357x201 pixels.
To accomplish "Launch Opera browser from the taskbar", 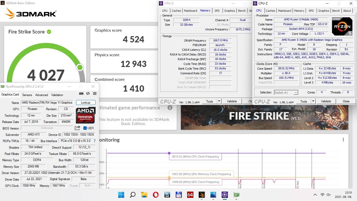I will coord(156,195).
